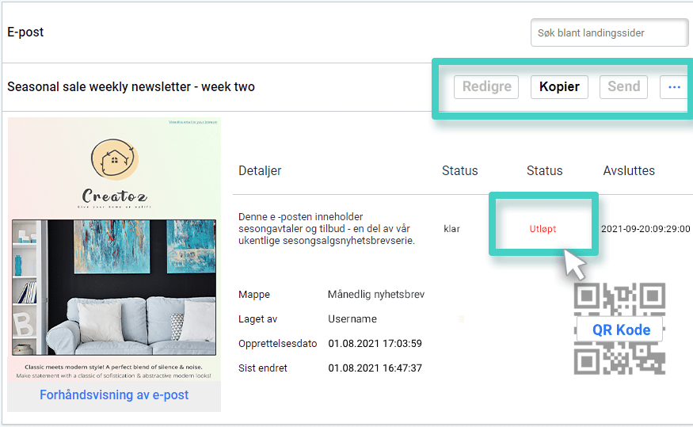Open the QR Kode link
The image size is (693, 427).
point(621,330)
